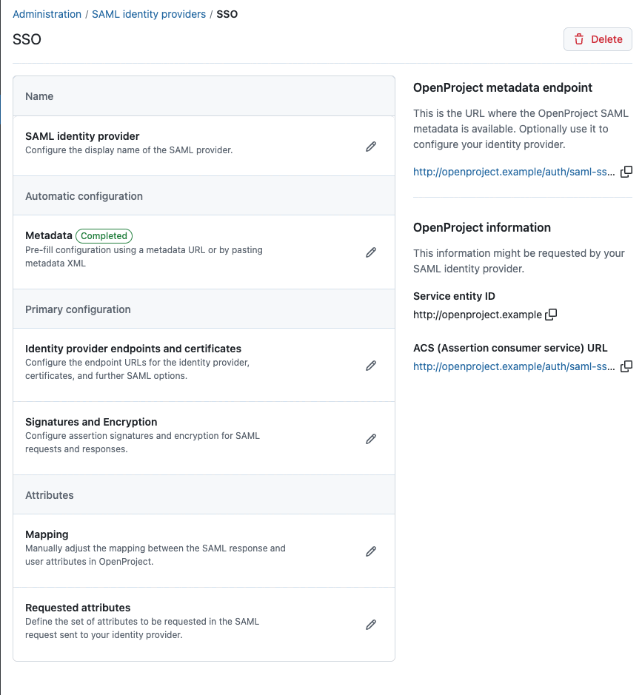The width and height of the screenshot is (642, 695).
Task: Copy the ACS URL to clipboard
Action: pos(627,366)
